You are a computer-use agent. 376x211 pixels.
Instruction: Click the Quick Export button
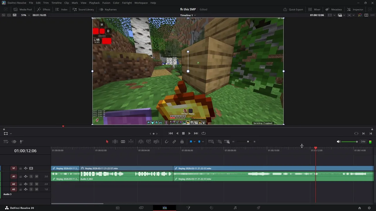(293, 9)
